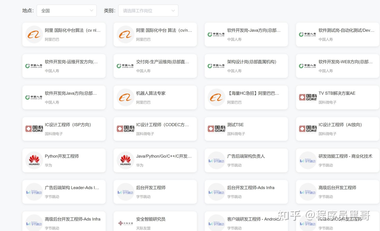Click the China Life logo beside 交付岗-生产运维岗

coord(126,66)
